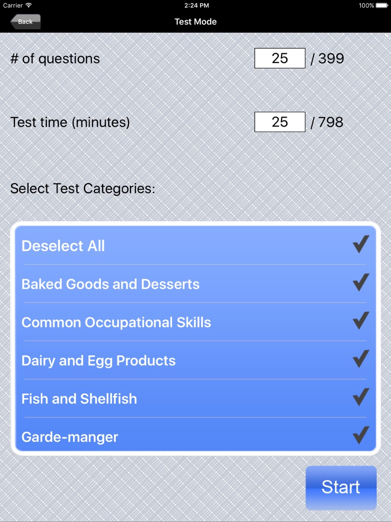This screenshot has width=391, height=522.
Task: Tap the Test Mode title
Action: click(x=195, y=22)
